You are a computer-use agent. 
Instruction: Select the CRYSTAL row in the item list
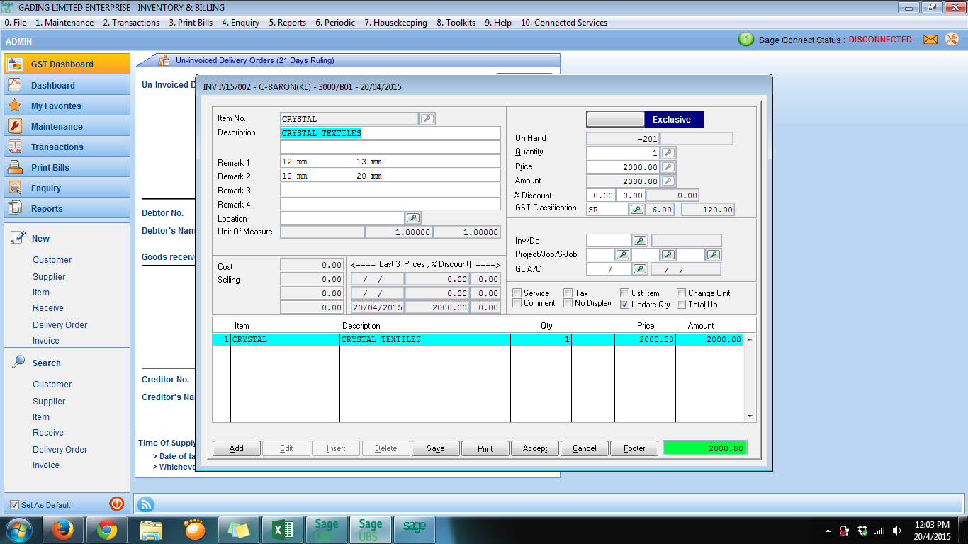pyautogui.click(x=478, y=340)
